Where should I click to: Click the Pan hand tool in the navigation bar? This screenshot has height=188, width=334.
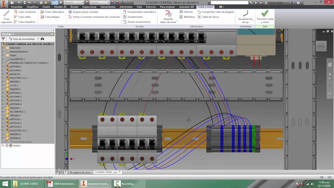coord(330,74)
